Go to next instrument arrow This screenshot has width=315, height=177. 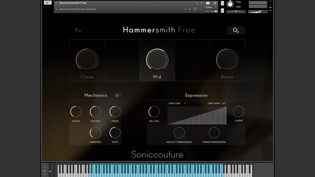coord(201,3)
